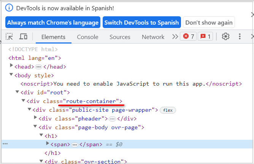
Task: Open the DevTools three-dot customize menu
Action: pyautogui.click(x=240, y=37)
